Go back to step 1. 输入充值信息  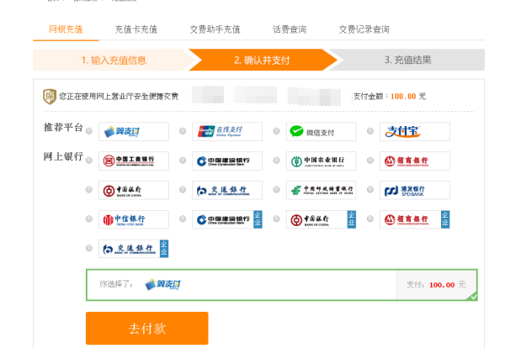tap(113, 60)
